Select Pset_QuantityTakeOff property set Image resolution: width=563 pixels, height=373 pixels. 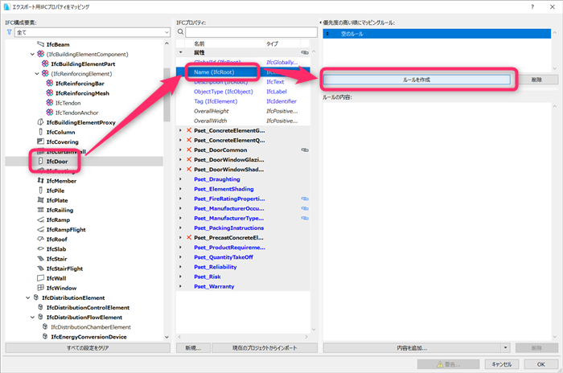224,257
